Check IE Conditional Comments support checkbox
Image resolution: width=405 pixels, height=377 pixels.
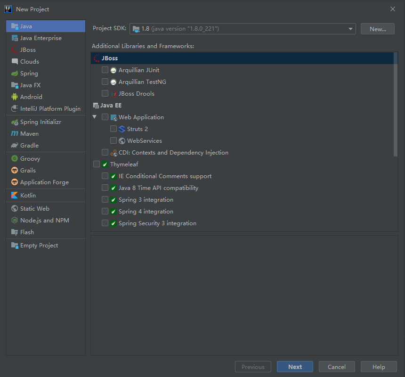(105, 176)
